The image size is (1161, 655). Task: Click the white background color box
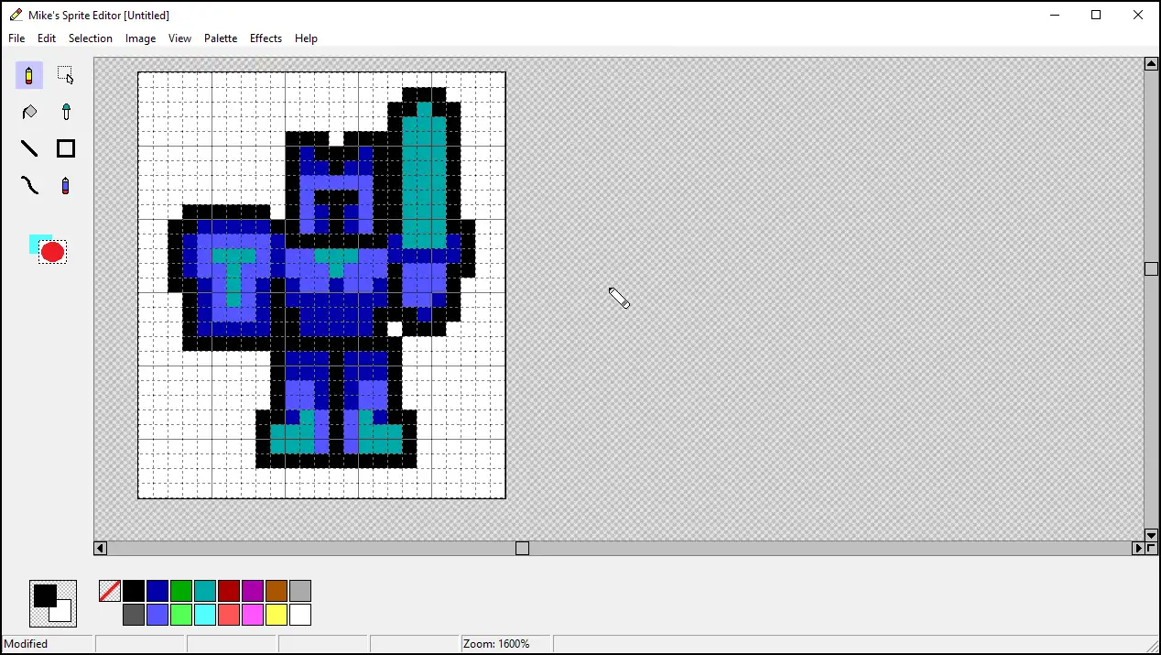tap(64, 615)
